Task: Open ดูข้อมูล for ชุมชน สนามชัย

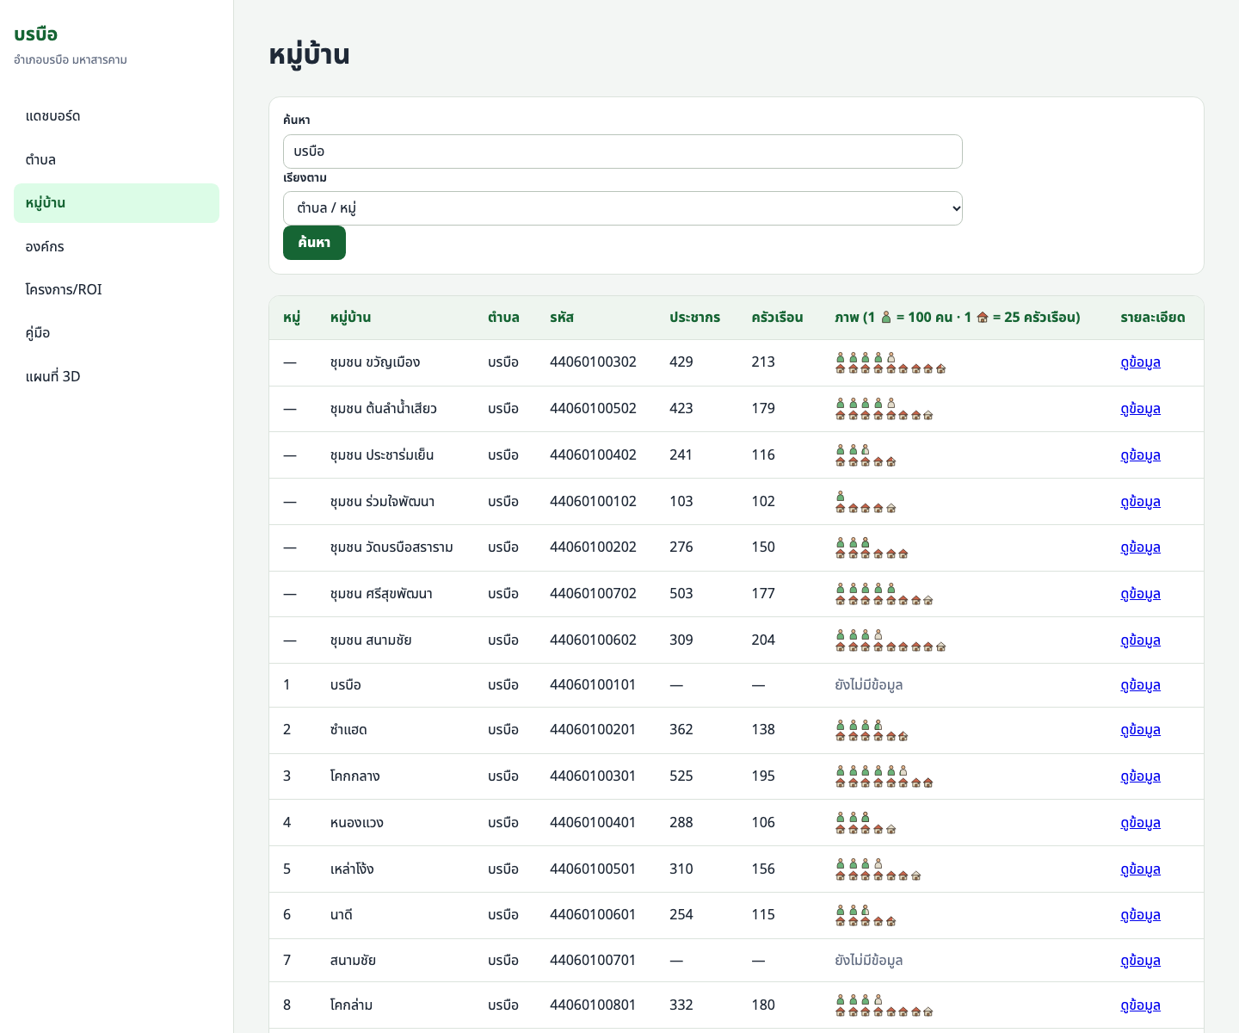Action: click(x=1140, y=640)
